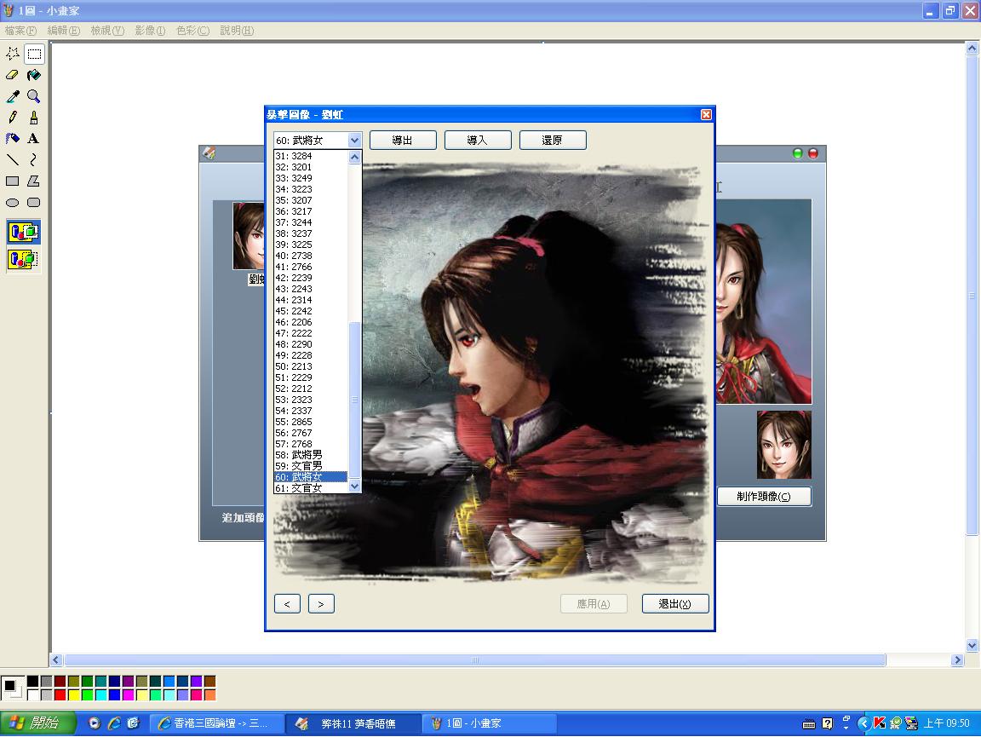
Task: Pick the red color swatch in palette
Action: pyautogui.click(x=60, y=694)
